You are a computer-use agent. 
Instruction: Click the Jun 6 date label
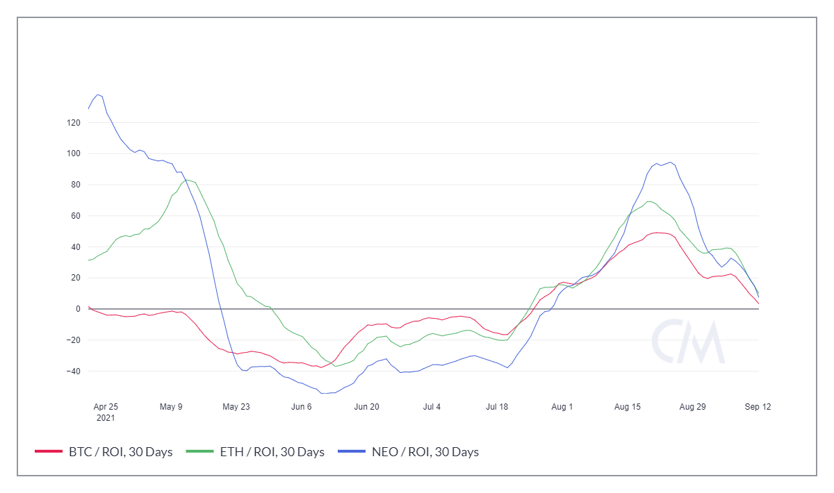click(x=302, y=407)
